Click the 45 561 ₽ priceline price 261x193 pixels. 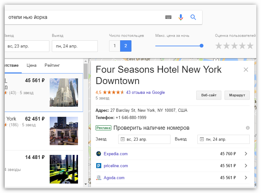(228, 166)
